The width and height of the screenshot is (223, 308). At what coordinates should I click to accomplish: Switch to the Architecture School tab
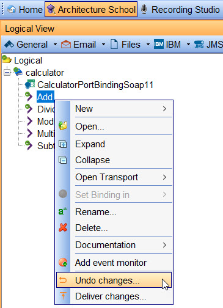point(91,9)
